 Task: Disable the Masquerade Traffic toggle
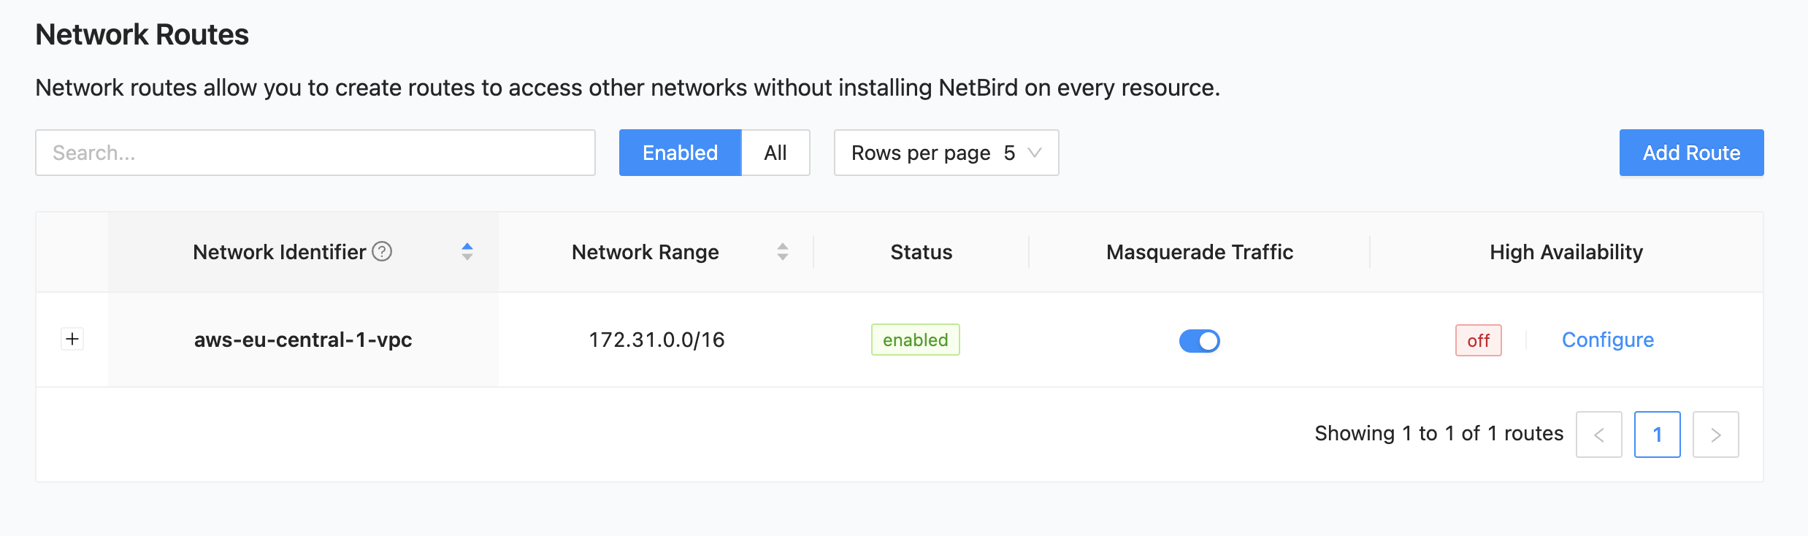click(1199, 341)
